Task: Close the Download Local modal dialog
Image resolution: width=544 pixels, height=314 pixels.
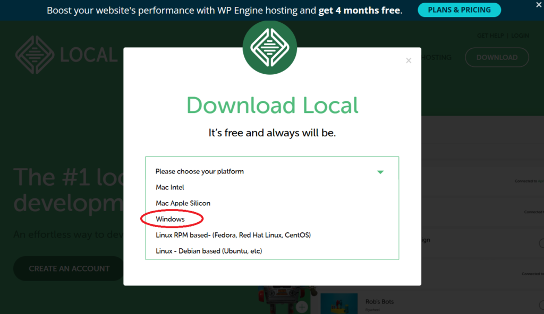Action: pyautogui.click(x=409, y=60)
